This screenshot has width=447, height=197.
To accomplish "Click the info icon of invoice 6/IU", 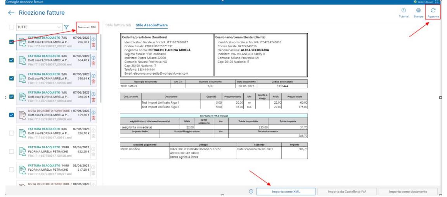I will pyautogui.click(x=93, y=131).
